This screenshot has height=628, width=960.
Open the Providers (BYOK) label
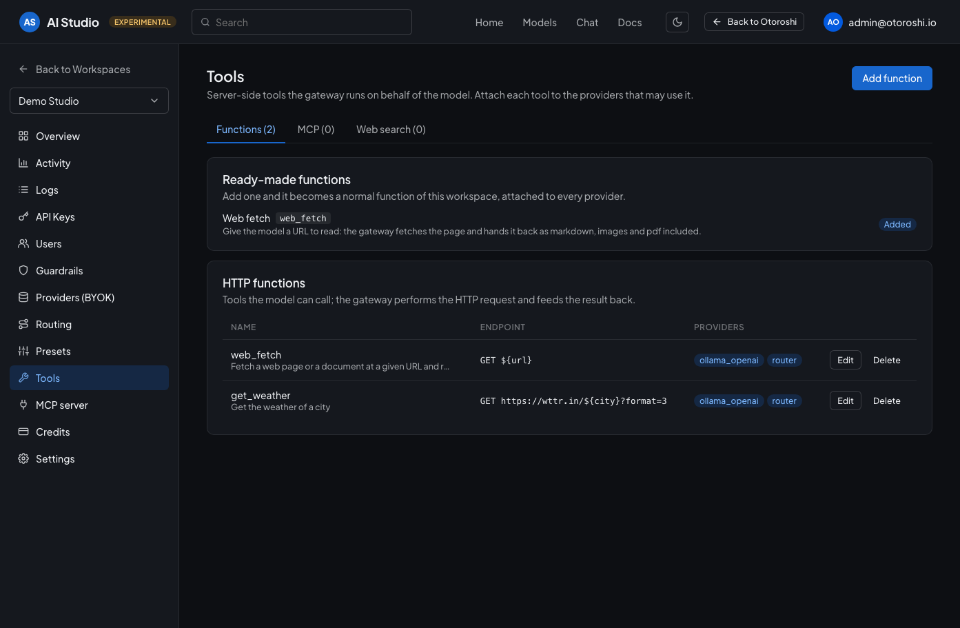[x=75, y=297]
